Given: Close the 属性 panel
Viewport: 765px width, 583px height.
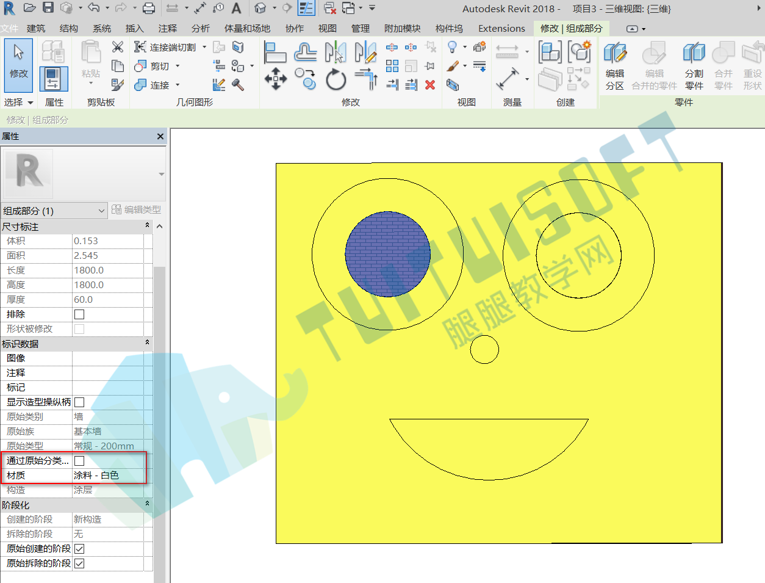Looking at the screenshot, I should tap(160, 136).
